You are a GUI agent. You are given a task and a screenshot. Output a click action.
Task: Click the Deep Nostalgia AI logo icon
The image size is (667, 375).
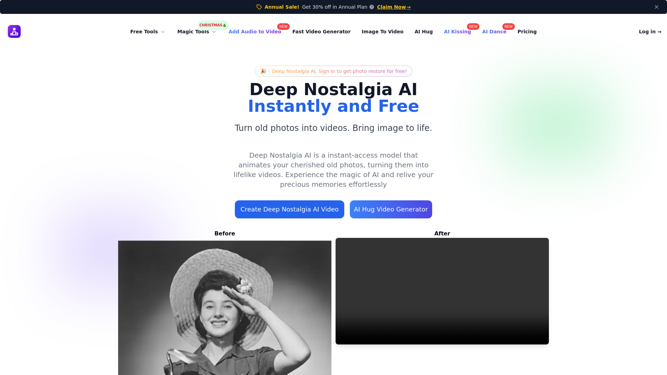click(14, 31)
